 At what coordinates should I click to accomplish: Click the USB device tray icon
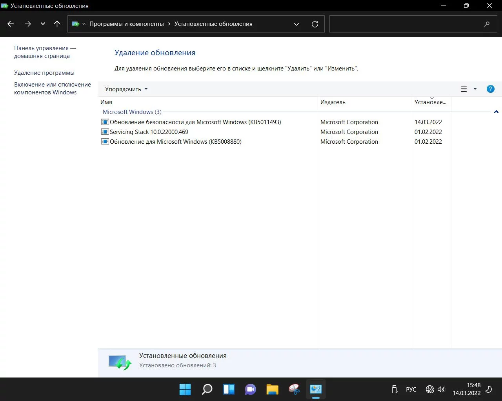[395, 389]
